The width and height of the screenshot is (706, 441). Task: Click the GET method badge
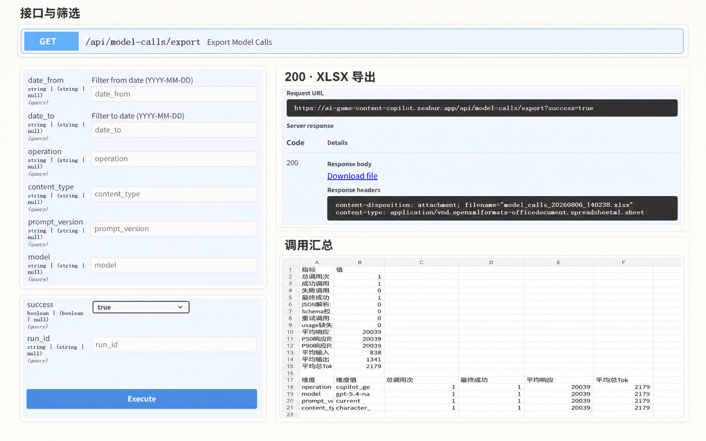coord(51,41)
